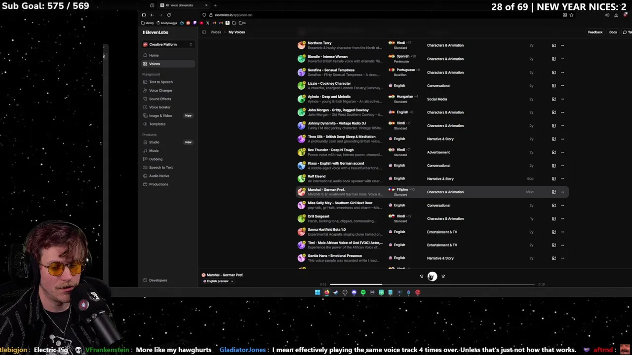Click the use-voice icon for Ralf Eisend

(x=553, y=178)
